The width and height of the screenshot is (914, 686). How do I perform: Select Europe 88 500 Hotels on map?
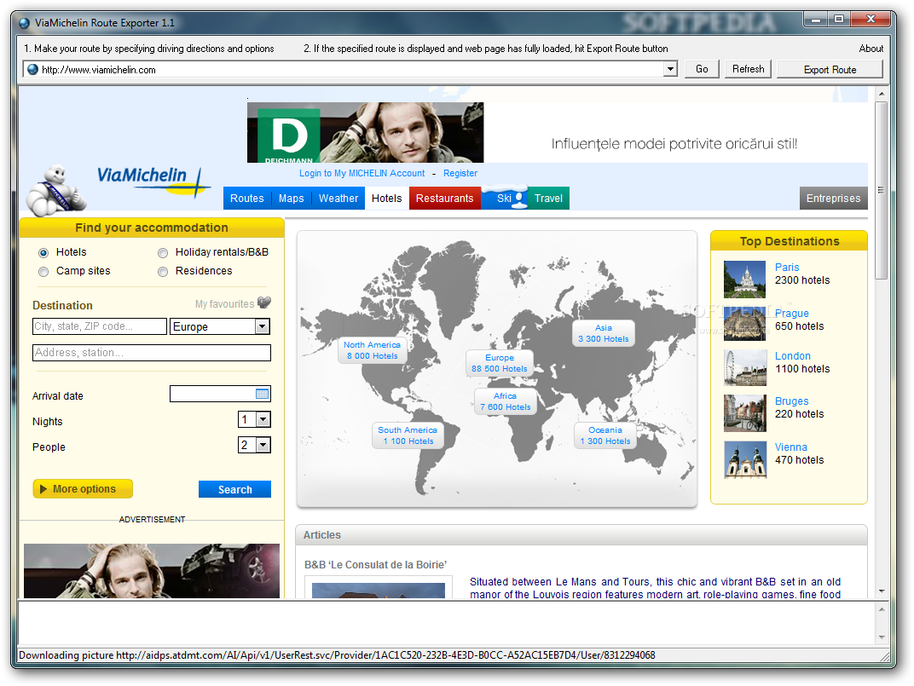(499, 363)
